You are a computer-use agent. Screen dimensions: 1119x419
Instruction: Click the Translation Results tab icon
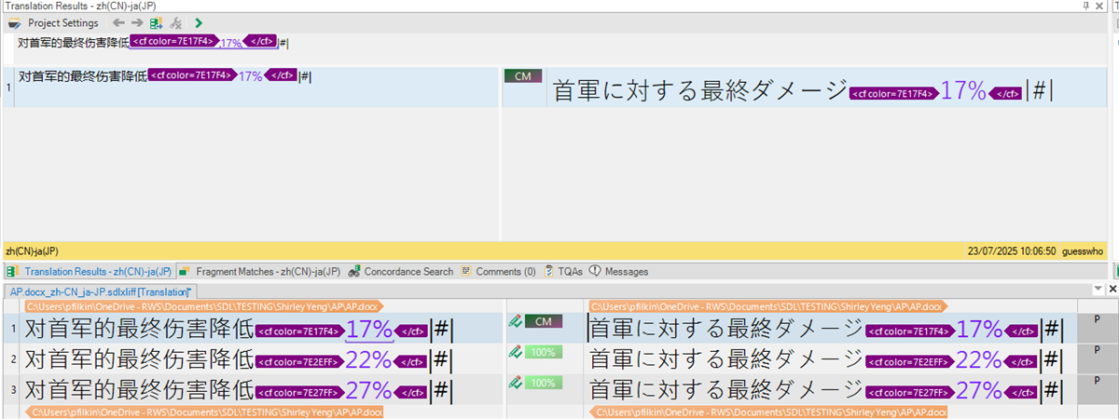tap(13, 272)
